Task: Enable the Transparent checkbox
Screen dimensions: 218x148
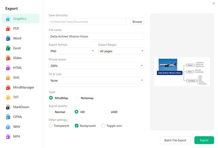Action: coord(50,126)
